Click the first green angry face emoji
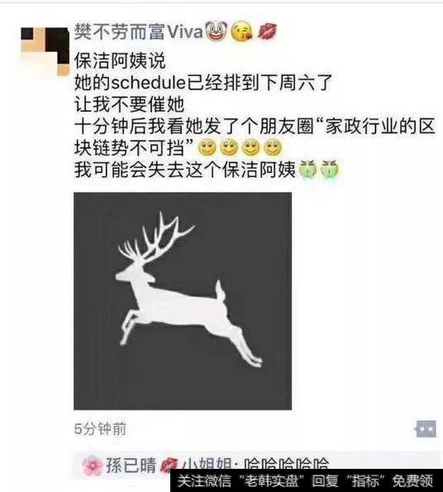The image size is (443, 492). [308, 170]
